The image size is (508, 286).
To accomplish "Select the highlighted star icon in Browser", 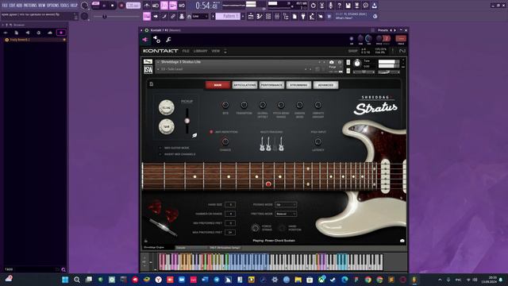I will click(61, 33).
